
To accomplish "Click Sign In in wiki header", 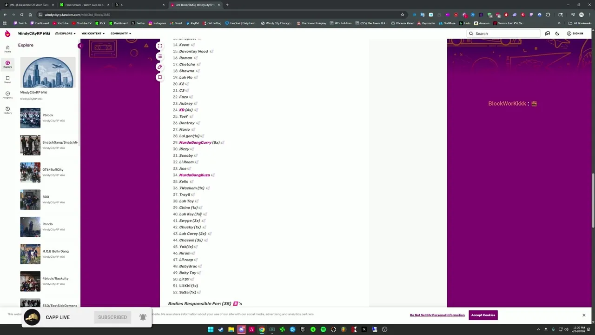I will pos(575,33).
